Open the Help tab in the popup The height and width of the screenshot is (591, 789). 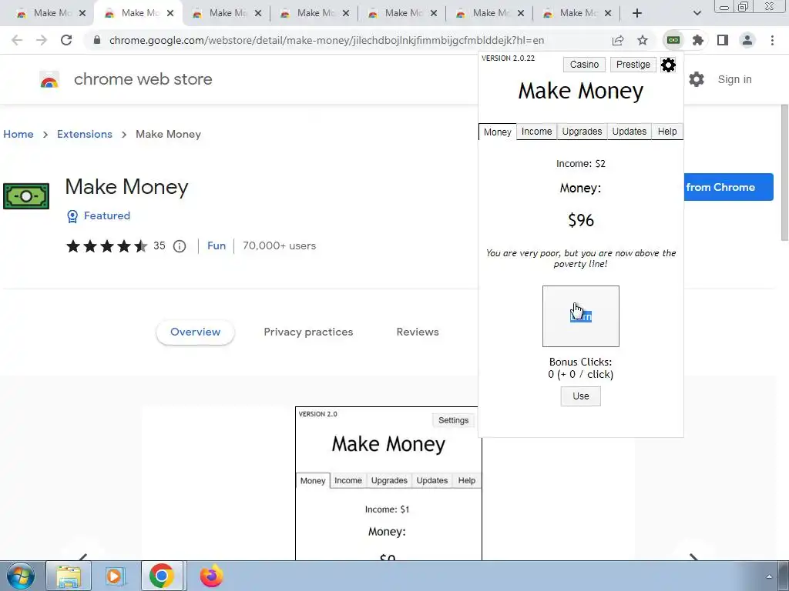coord(667,131)
